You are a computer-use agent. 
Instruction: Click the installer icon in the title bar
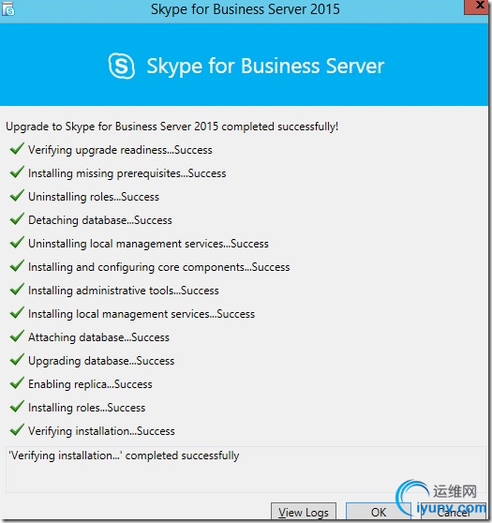click(8, 9)
